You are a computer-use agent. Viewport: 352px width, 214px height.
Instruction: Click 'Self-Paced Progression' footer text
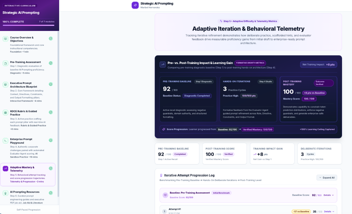coord(29,210)
